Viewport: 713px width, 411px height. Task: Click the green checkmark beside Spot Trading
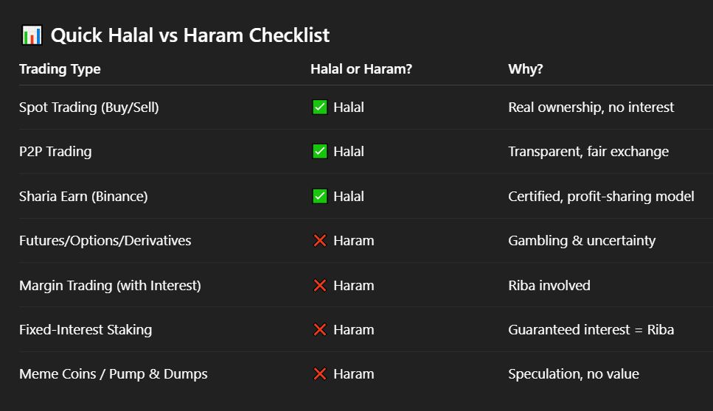tap(320, 108)
